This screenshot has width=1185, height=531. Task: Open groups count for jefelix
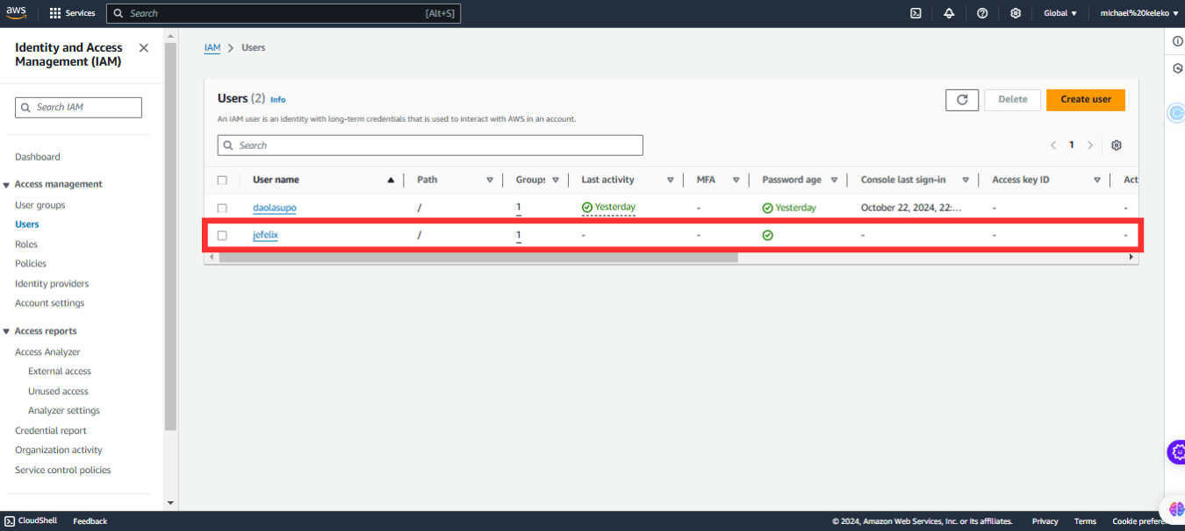[x=519, y=236]
